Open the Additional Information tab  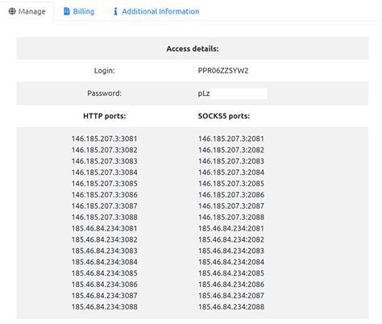click(x=156, y=11)
